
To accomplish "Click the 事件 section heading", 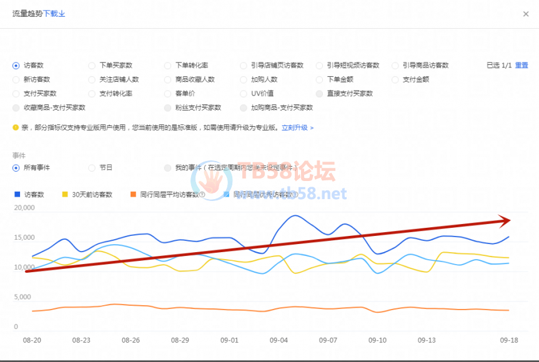I will click(19, 155).
